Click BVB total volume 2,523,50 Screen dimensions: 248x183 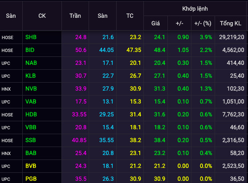233,166
